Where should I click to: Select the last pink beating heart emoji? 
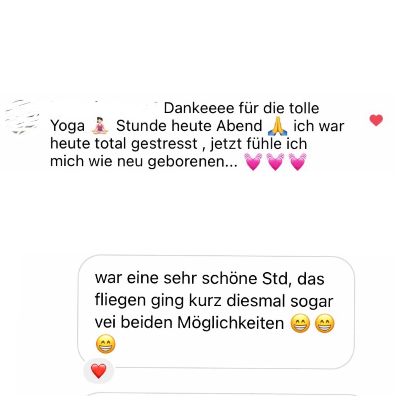click(x=297, y=162)
